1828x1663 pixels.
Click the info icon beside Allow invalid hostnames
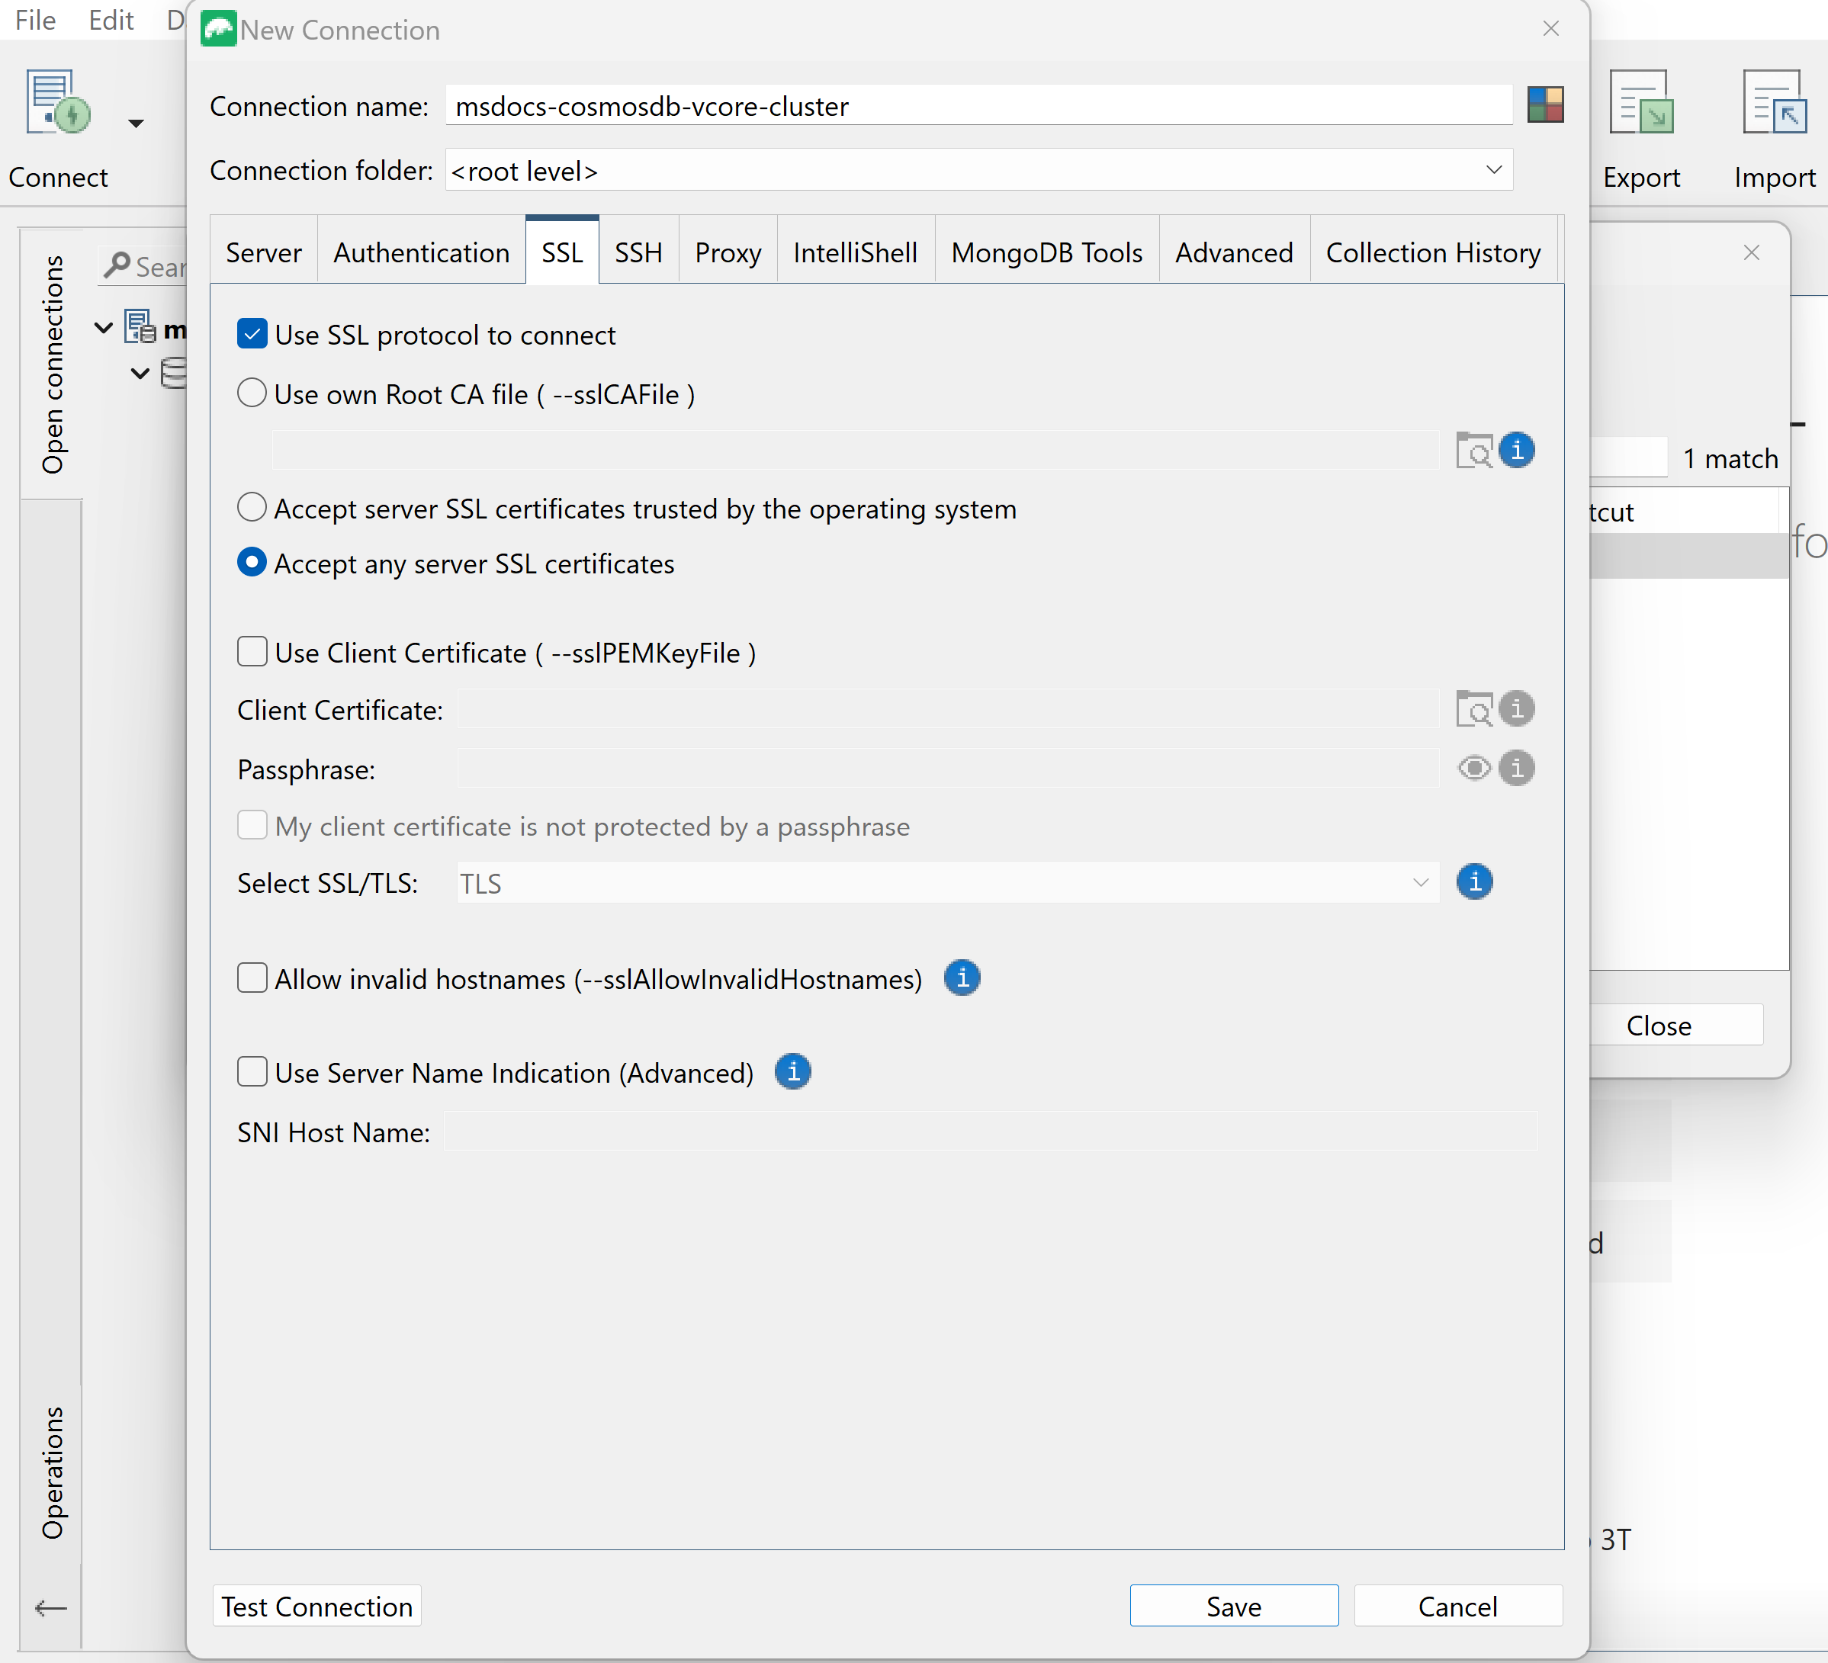point(962,978)
